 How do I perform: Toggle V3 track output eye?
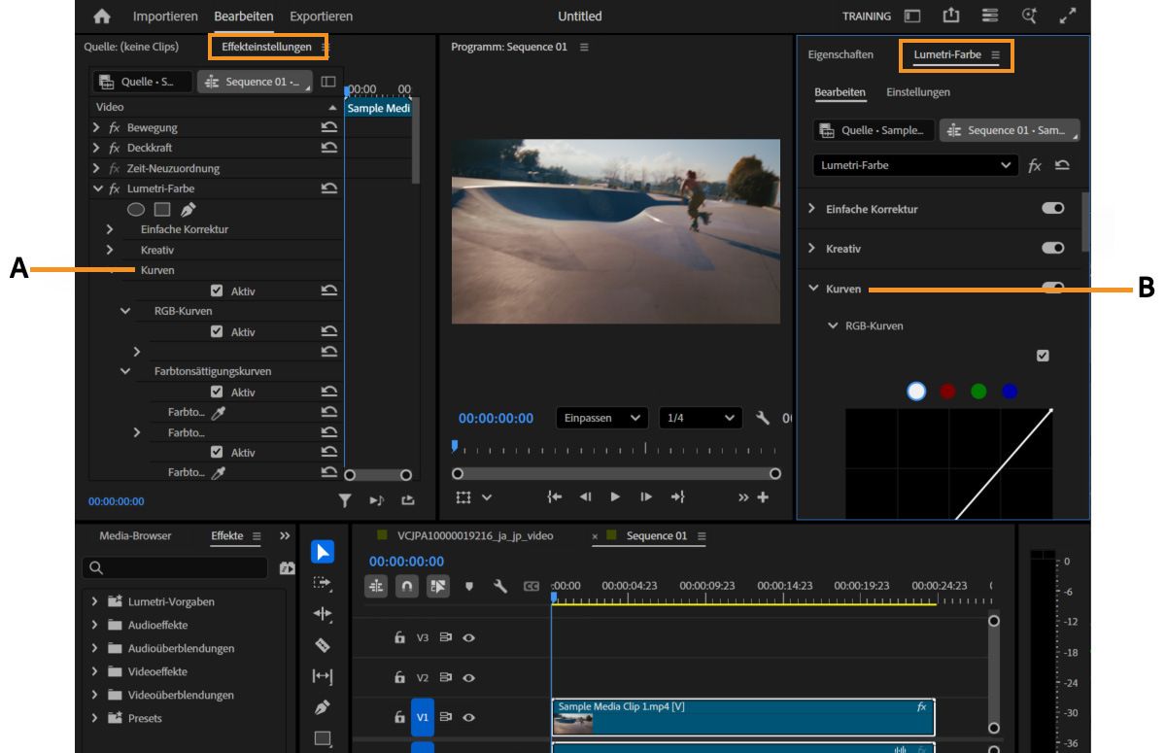tap(468, 638)
